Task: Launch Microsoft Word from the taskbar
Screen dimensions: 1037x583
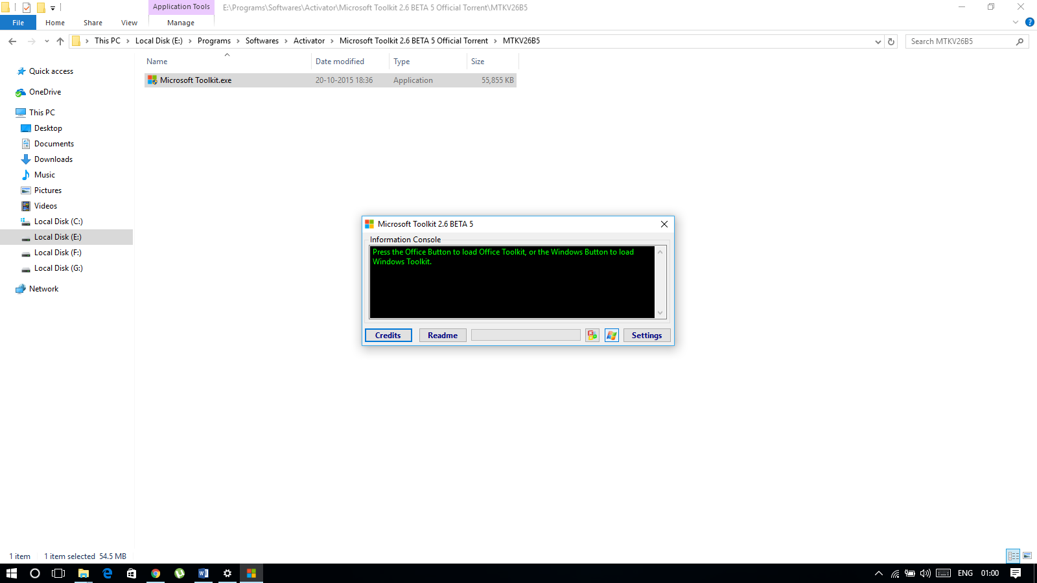Action: point(203,573)
